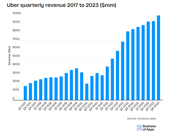Click the 'Business of Apps' logo text

click(149, 128)
